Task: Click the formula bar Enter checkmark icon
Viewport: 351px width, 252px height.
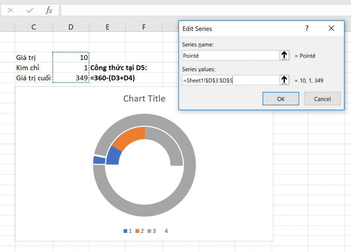Action: coord(30,10)
